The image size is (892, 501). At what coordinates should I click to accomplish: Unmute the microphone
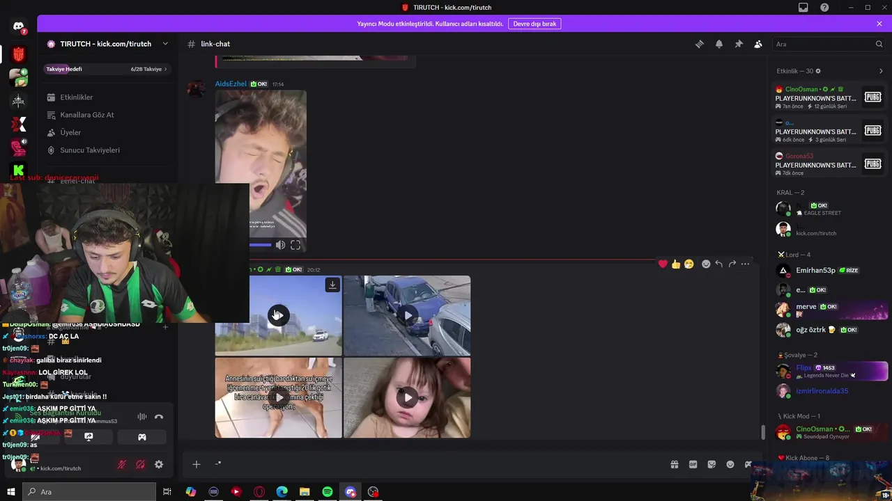point(123,464)
